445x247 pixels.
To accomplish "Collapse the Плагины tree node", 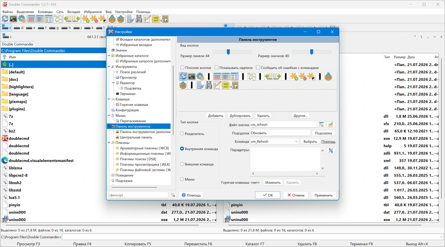I will (x=109, y=142).
